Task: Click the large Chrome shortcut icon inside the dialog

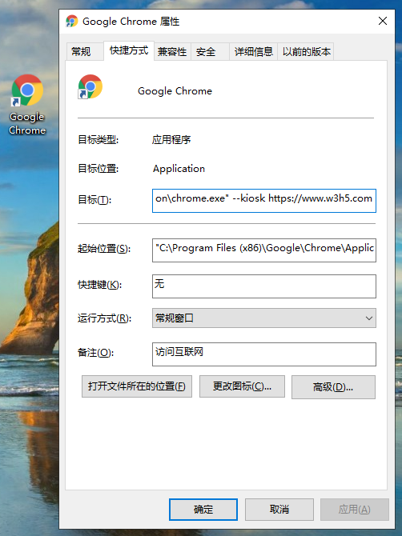Action: (90, 87)
